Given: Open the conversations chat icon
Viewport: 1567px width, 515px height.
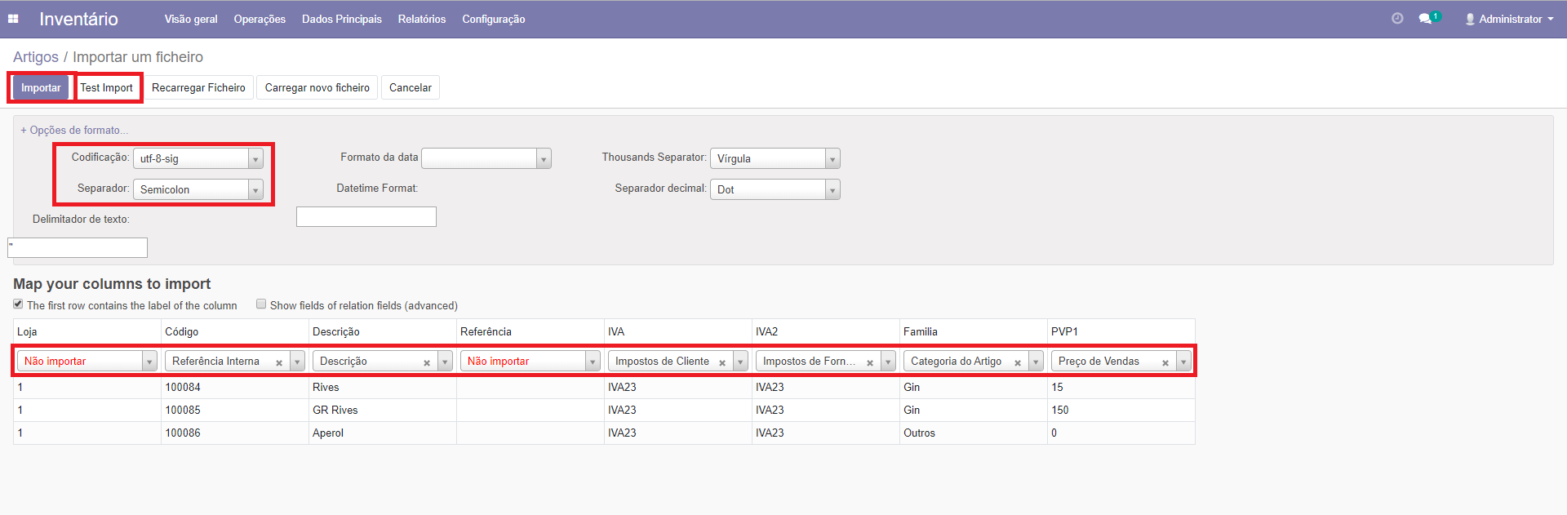Looking at the screenshot, I should click(x=1425, y=19).
